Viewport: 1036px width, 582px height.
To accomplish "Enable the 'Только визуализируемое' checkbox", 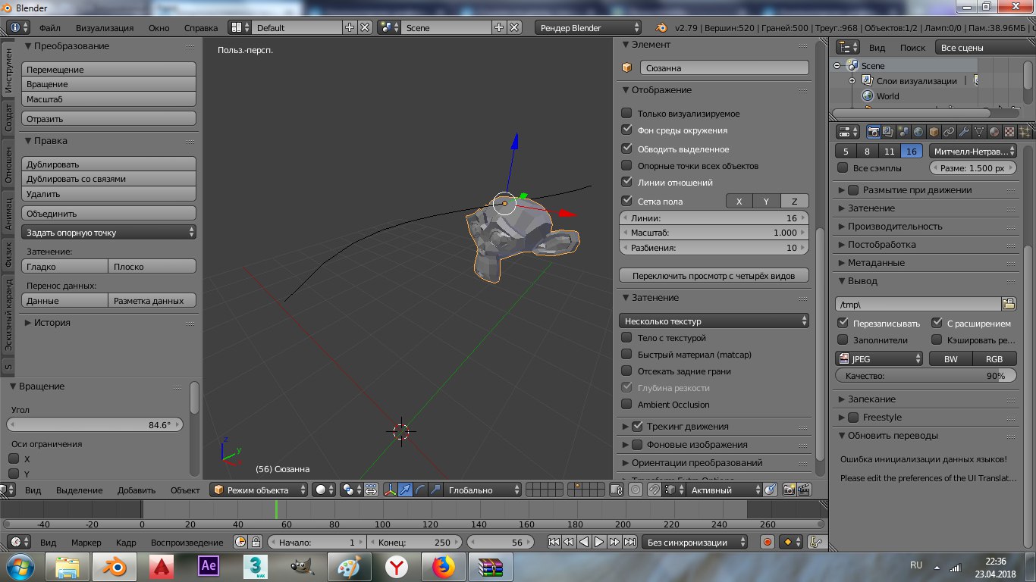I will point(626,114).
